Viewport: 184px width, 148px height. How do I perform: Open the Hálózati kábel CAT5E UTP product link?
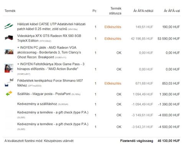click(51, 26)
